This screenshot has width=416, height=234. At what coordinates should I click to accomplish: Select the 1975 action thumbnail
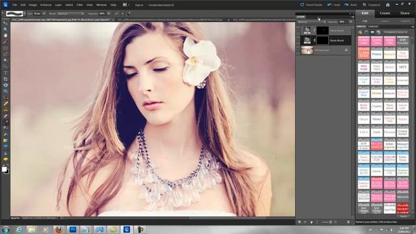click(402, 66)
